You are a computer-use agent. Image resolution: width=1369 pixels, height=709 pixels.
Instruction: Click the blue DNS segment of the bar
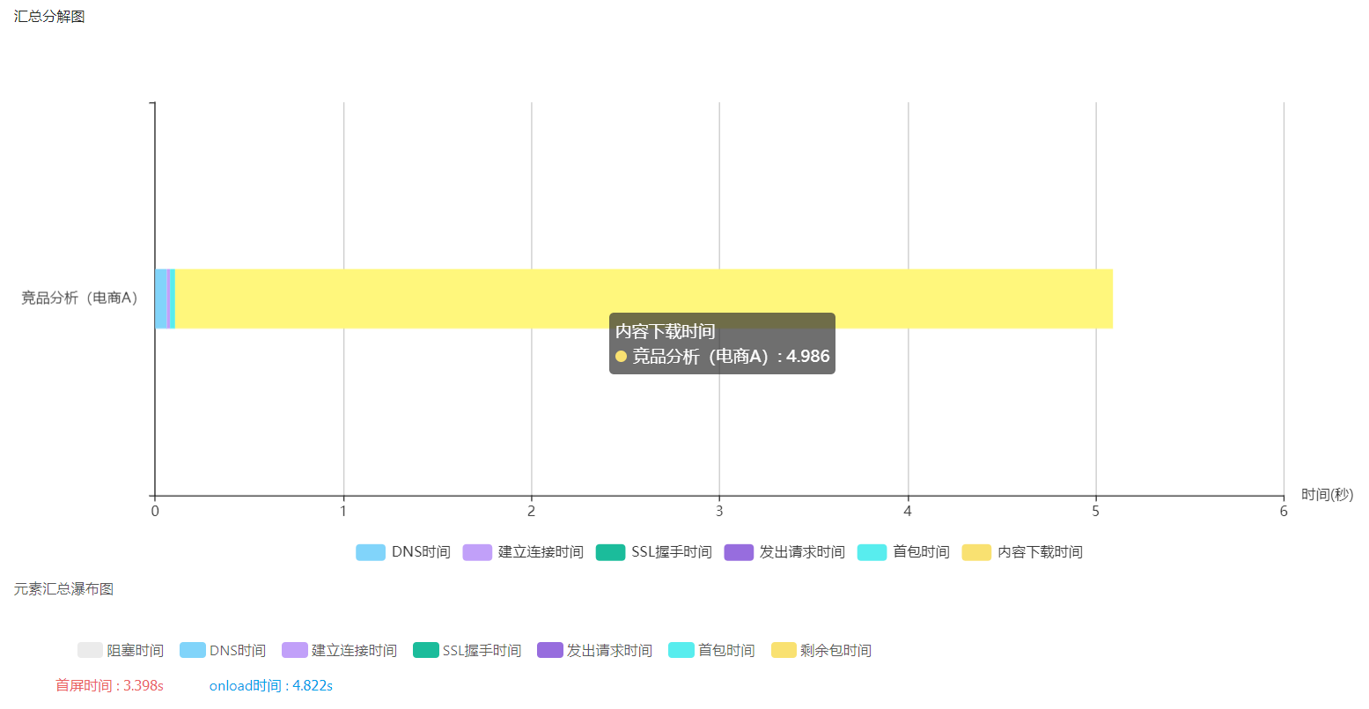(x=161, y=299)
